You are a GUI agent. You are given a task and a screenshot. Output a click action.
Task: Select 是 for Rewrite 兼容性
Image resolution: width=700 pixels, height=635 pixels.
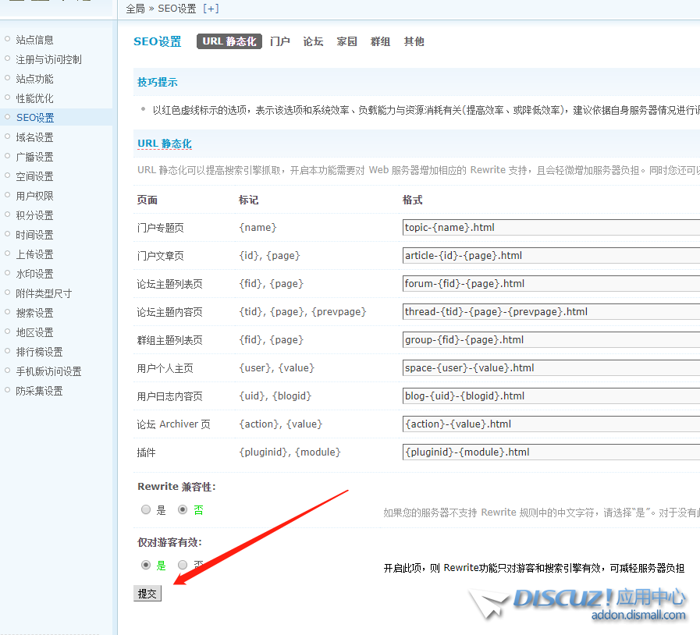tap(146, 510)
